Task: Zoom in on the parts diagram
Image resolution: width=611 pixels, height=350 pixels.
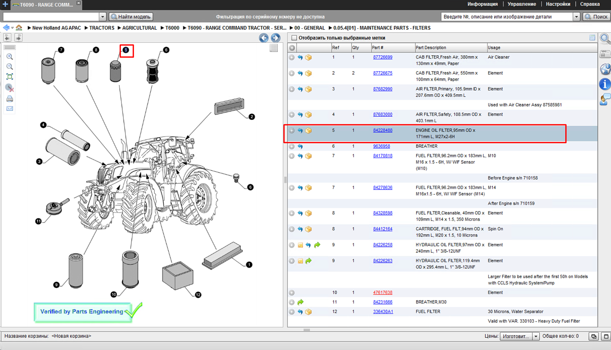Action: pyautogui.click(x=10, y=57)
